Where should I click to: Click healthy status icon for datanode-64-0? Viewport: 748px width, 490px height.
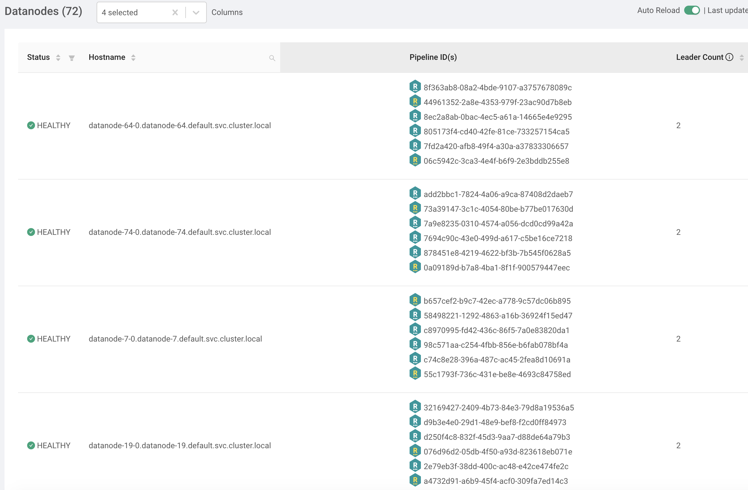(31, 125)
